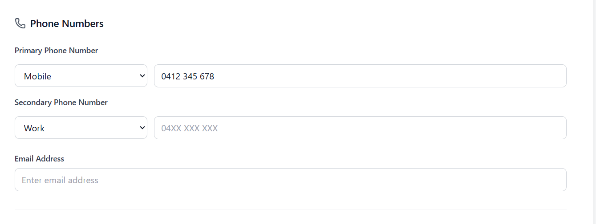Select the 'Work' text in secondary type selector
This screenshot has width=596, height=224.
coord(34,128)
